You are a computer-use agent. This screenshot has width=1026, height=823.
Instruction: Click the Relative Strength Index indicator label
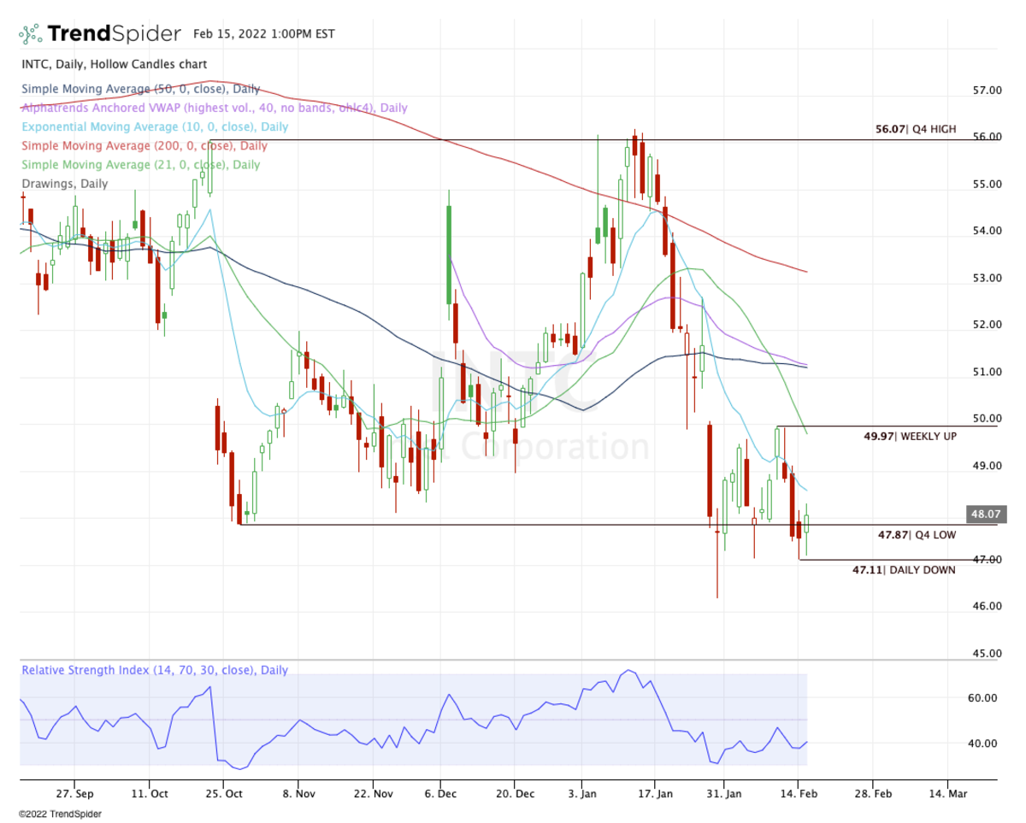coord(155,670)
